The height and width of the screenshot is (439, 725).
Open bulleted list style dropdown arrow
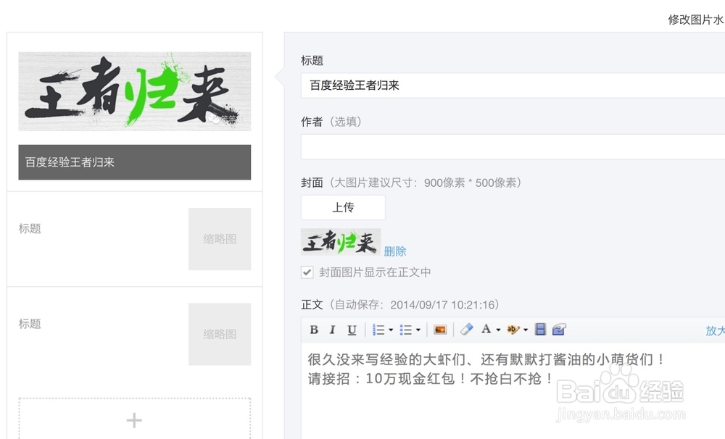pos(418,330)
